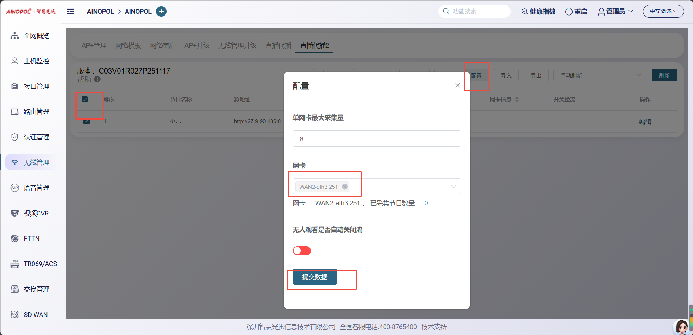Expand the 网卡 dropdown arrow
The image size is (693, 335).
pyautogui.click(x=453, y=187)
